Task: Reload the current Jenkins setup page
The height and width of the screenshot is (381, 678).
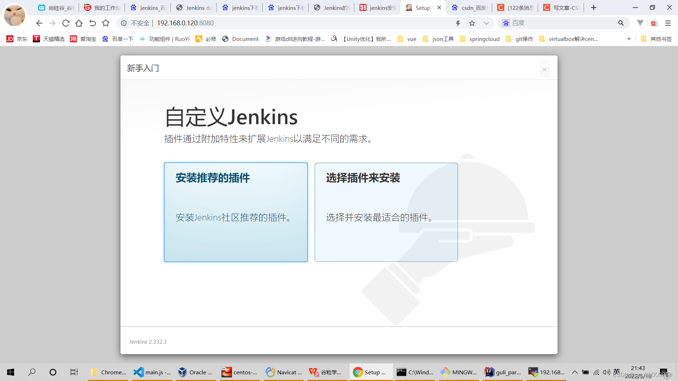Action: (x=66, y=23)
